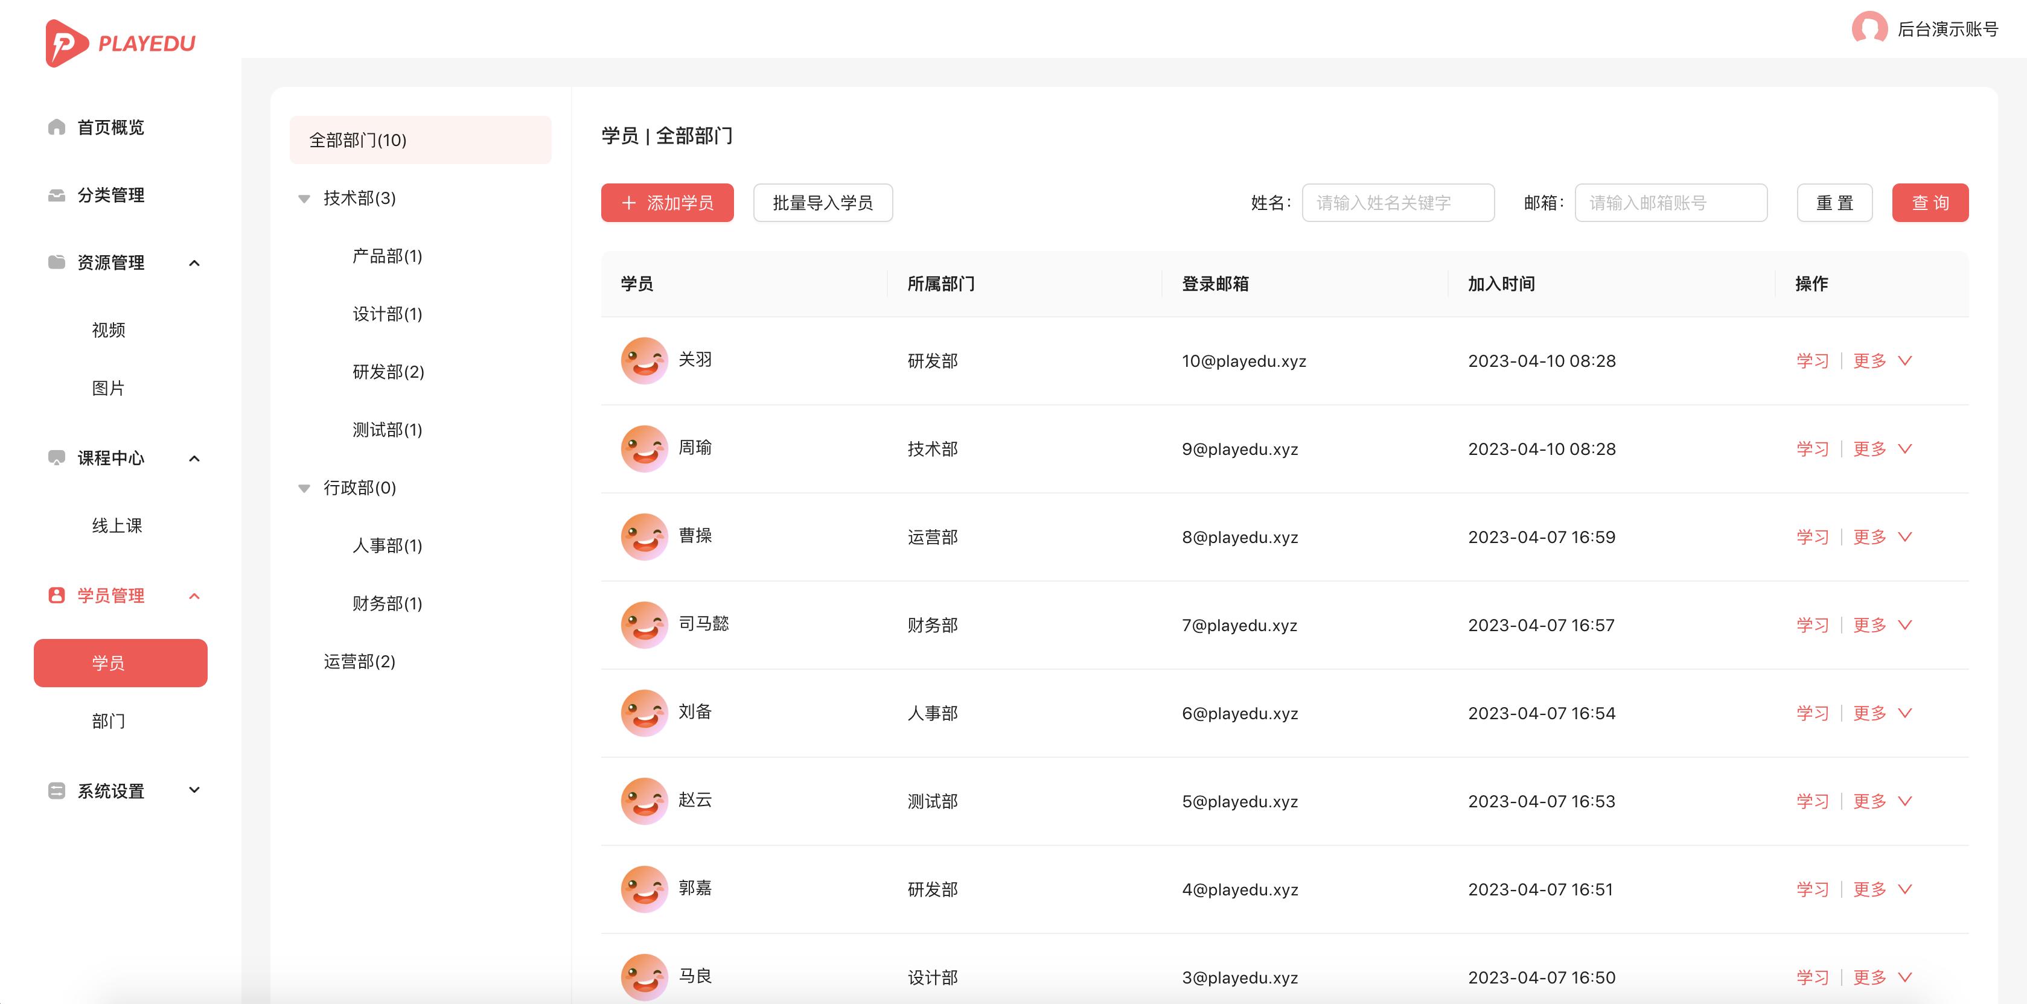Screen dimensions: 2027x1004
Task: Select the 分类管理 category management icon
Action: click(x=56, y=195)
